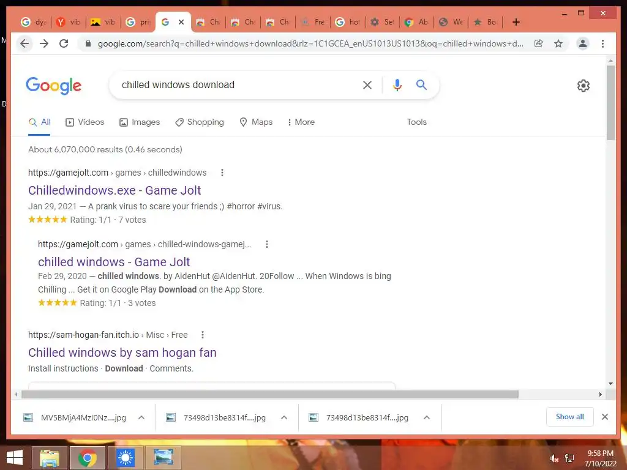The image size is (627, 470).
Task: Open the photo viewer taskbar icon
Action: 163,458
